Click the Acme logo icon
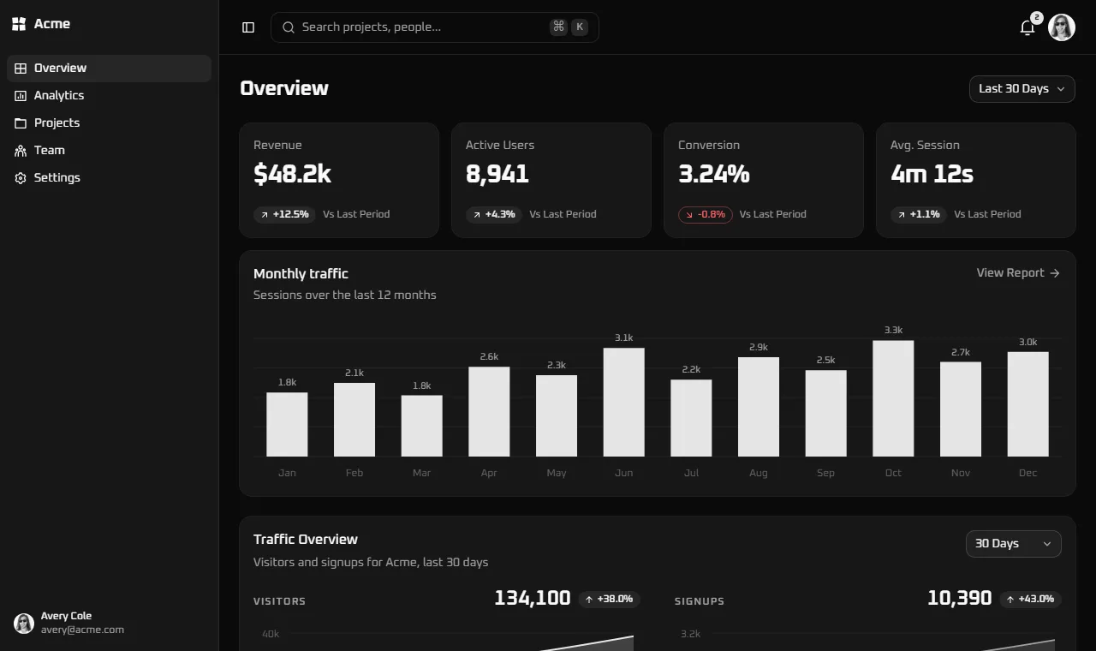This screenshot has height=651, width=1096. [19, 24]
